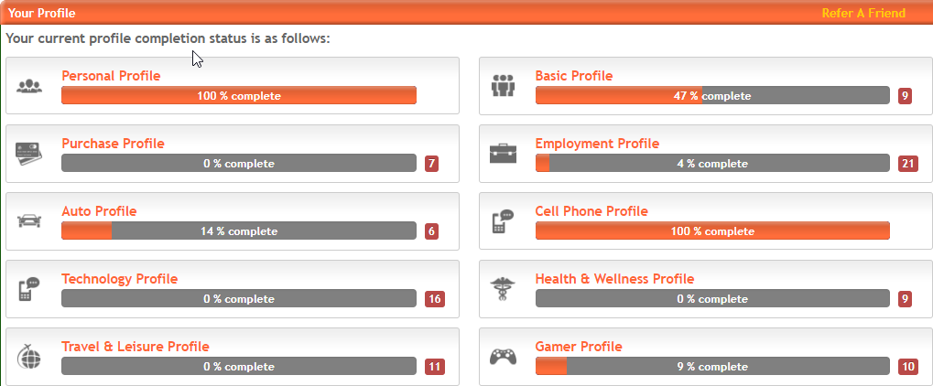Click the 21 badge beside Employment Profile
933x386 pixels.
(908, 164)
